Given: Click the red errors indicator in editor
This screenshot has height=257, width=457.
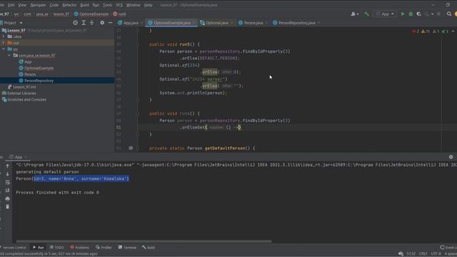Looking at the screenshot, I should tap(416, 31).
